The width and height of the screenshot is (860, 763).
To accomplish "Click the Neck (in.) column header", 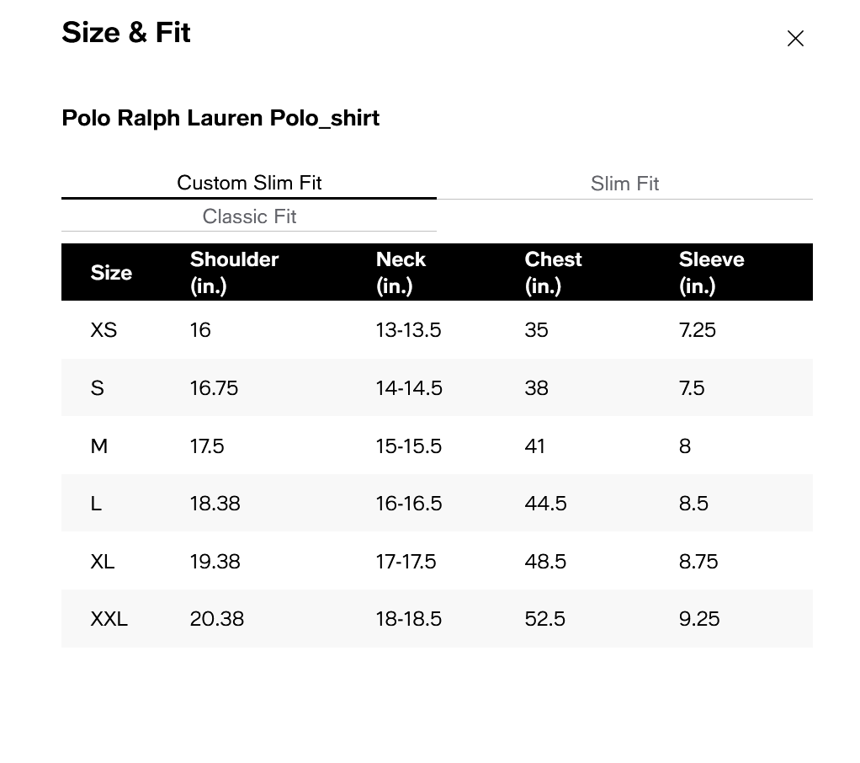I will pyautogui.click(x=401, y=272).
